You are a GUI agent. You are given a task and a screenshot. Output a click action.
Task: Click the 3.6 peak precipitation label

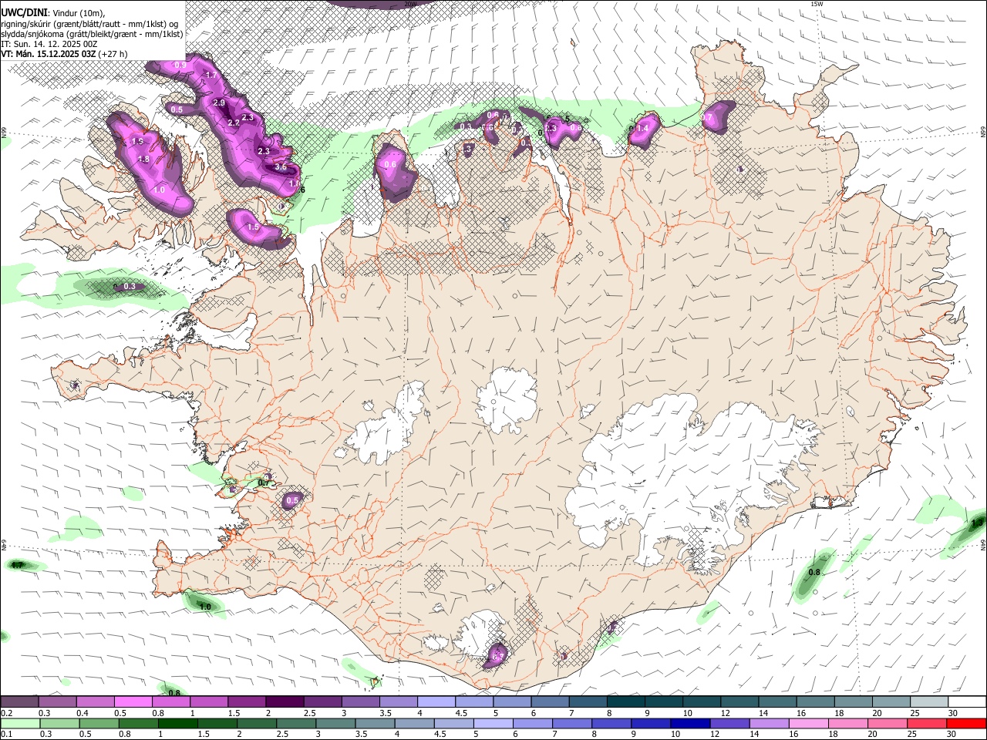(281, 166)
